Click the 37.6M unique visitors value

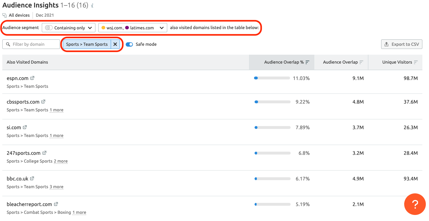[x=411, y=102]
